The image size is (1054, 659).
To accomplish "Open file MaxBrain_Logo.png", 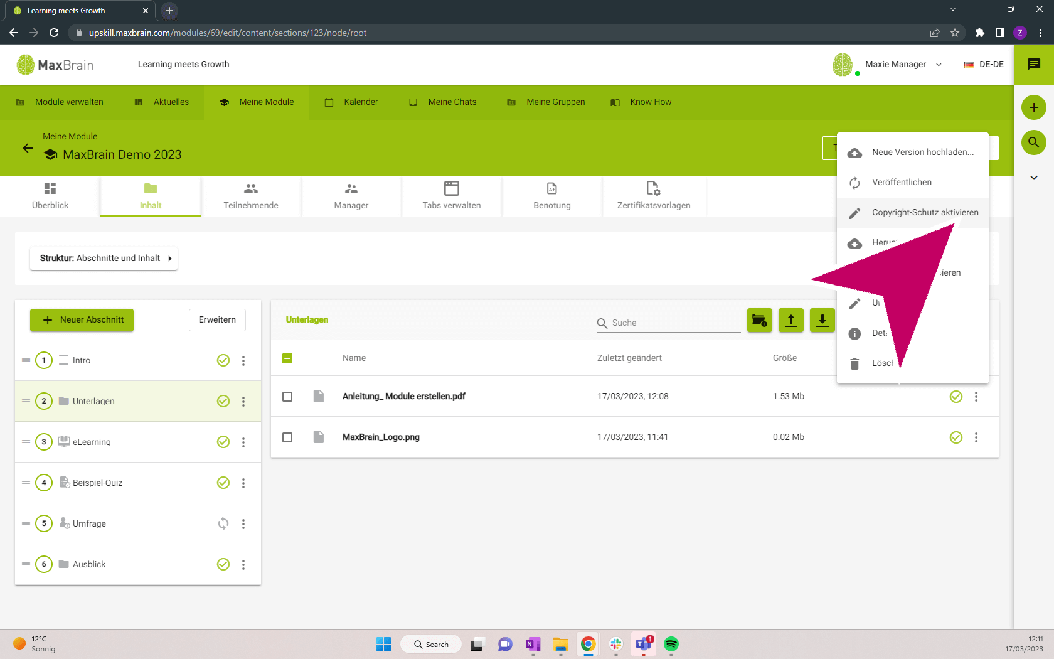I will [x=381, y=437].
